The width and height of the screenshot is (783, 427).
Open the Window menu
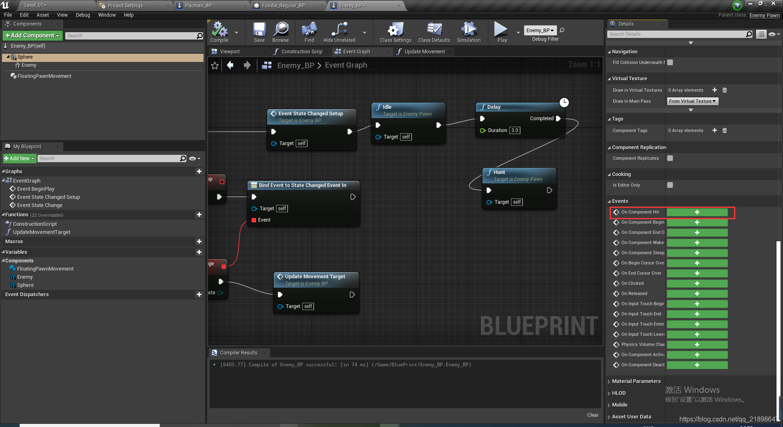point(107,15)
